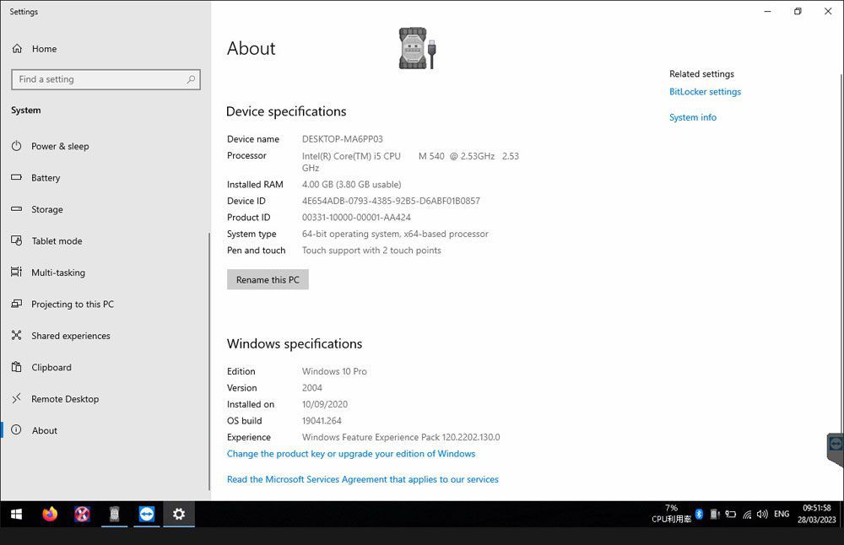Click the Windows specifications heading
Viewport: 844px width, 545px height.
[295, 343]
